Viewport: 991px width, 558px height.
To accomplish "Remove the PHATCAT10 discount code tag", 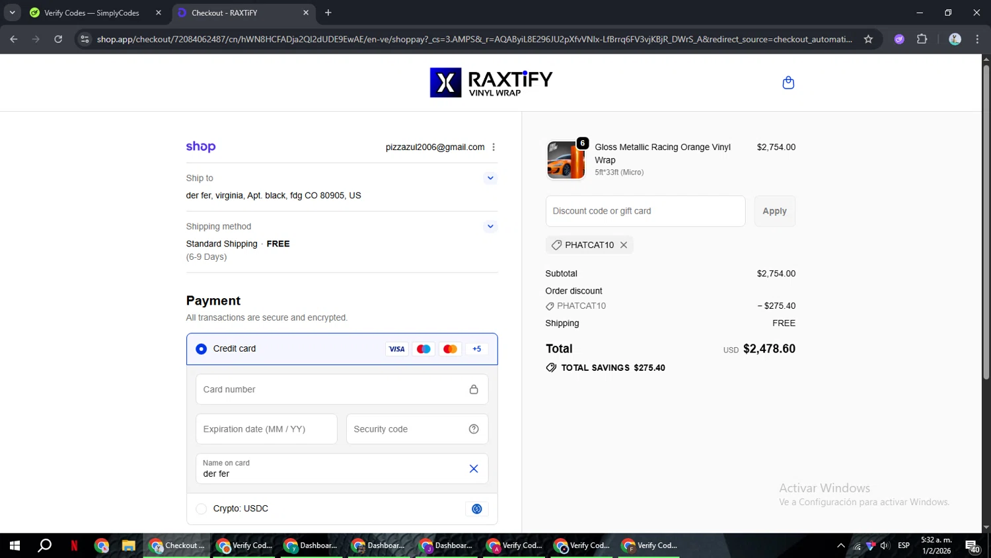I will click(624, 245).
